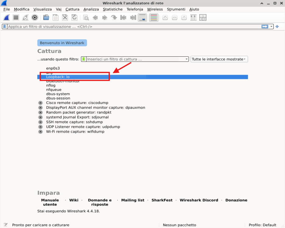The image size is (285, 228).
Task: Select the dbus-system interface
Action: (142, 94)
